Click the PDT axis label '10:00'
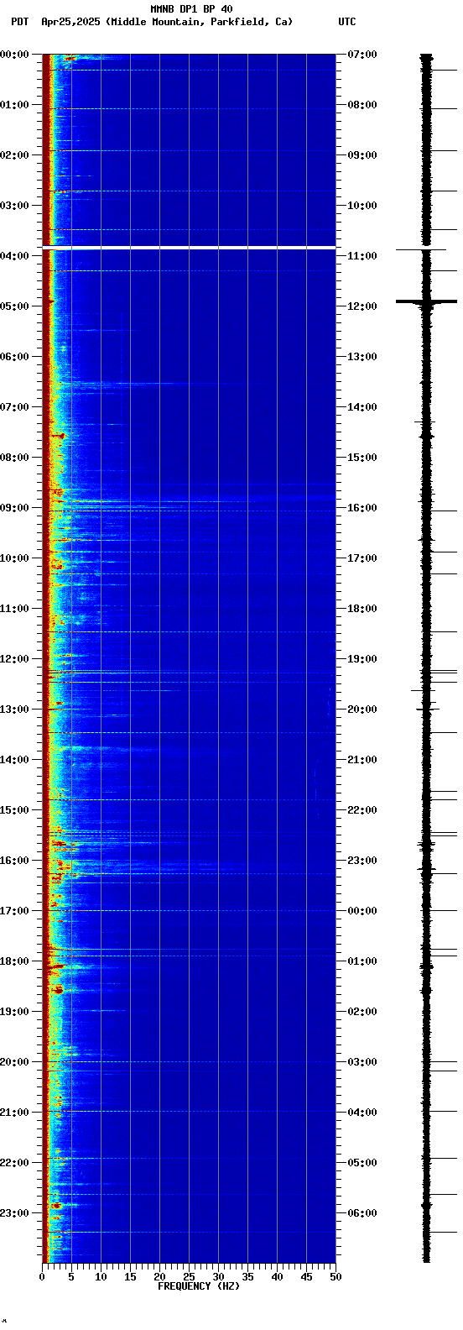This screenshot has height=1330, width=463. coord(14,558)
